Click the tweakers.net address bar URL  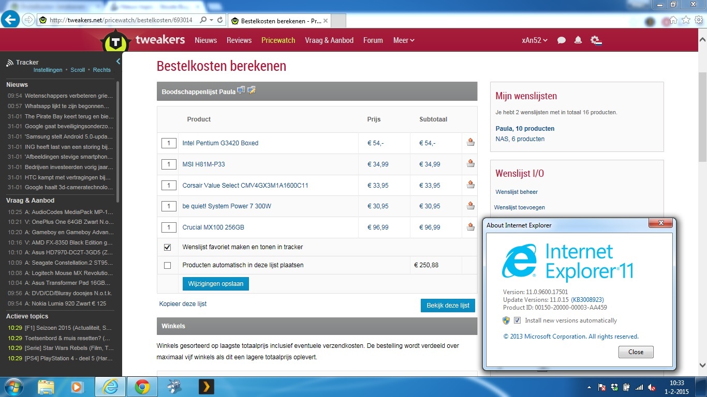coord(121,20)
